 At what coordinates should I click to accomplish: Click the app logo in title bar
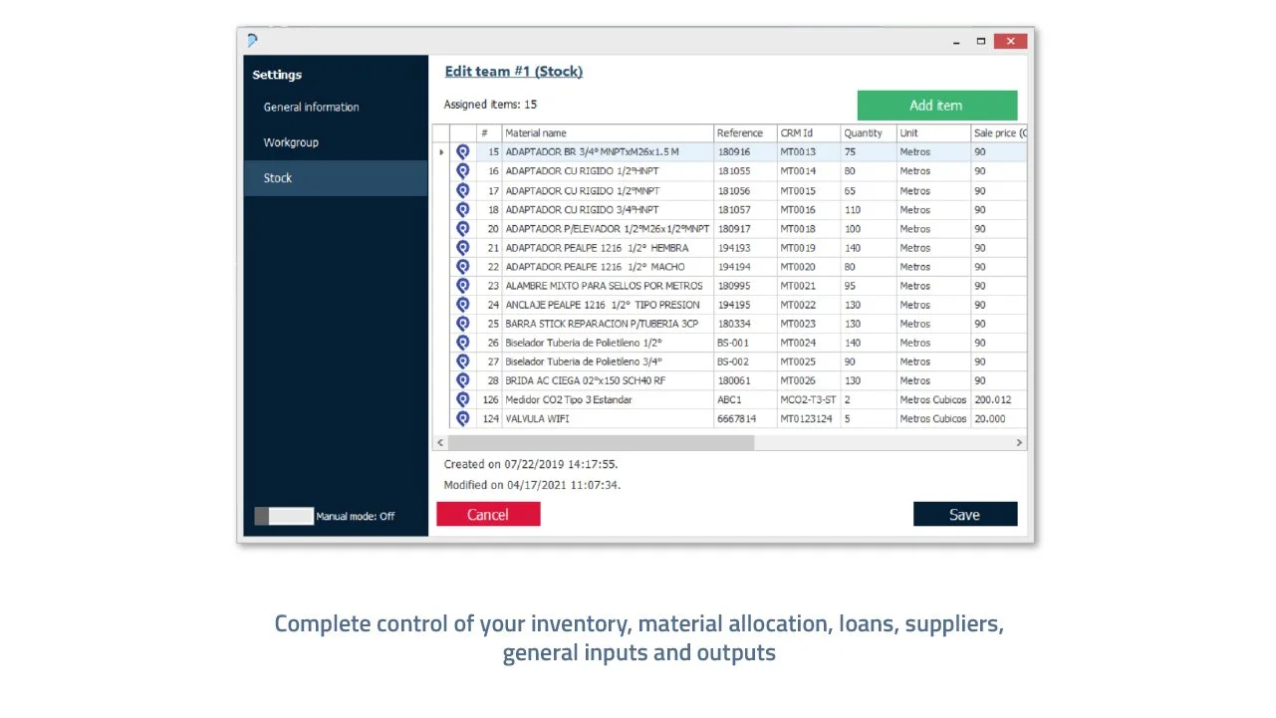(x=253, y=41)
